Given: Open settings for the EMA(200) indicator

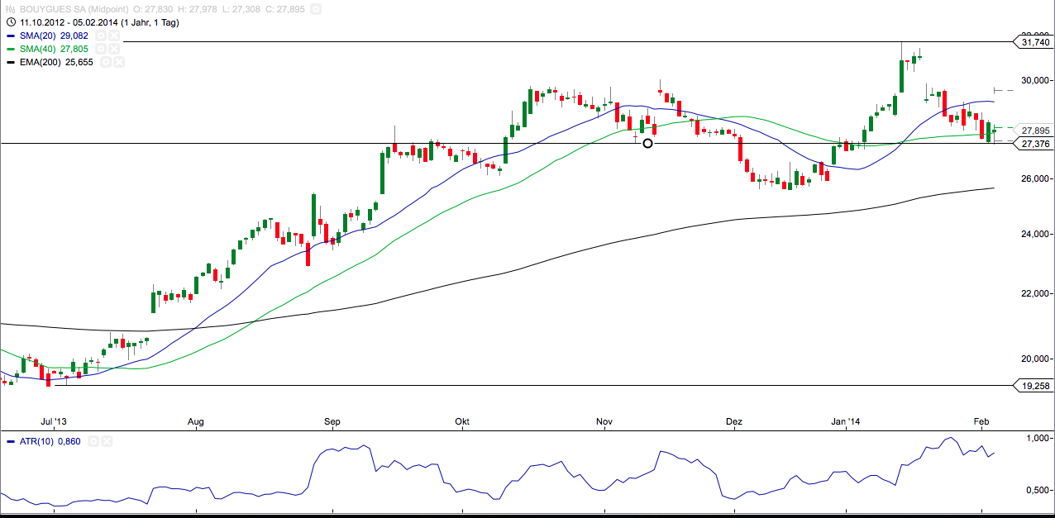Looking at the screenshot, I should pyautogui.click(x=104, y=63).
